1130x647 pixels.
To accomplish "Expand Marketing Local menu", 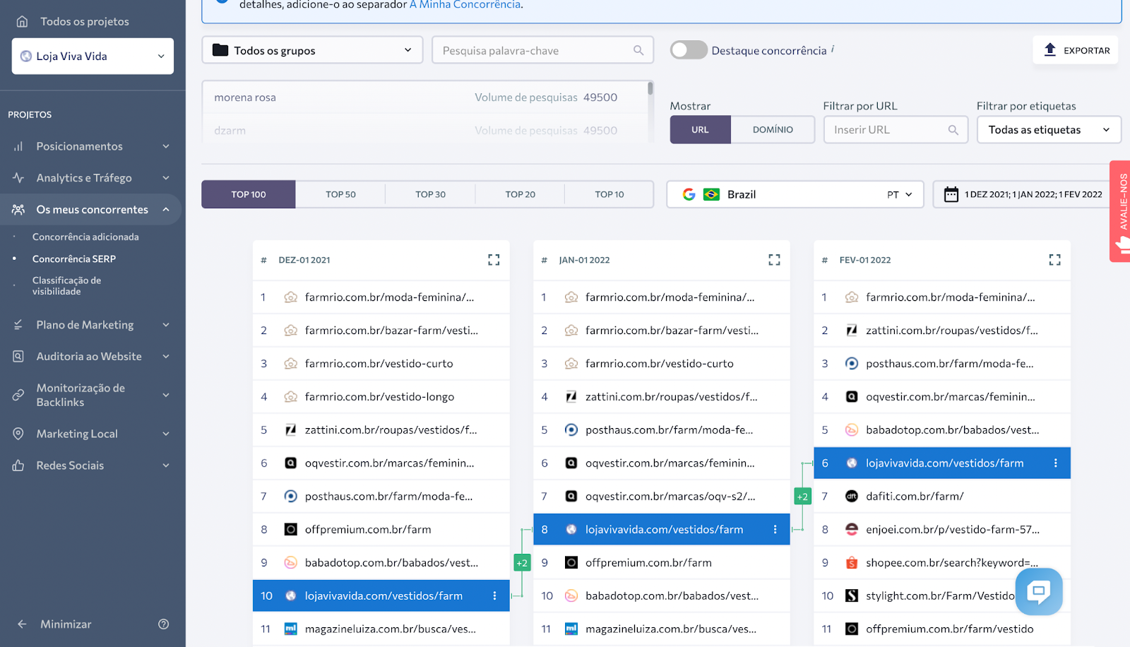I will (93, 434).
